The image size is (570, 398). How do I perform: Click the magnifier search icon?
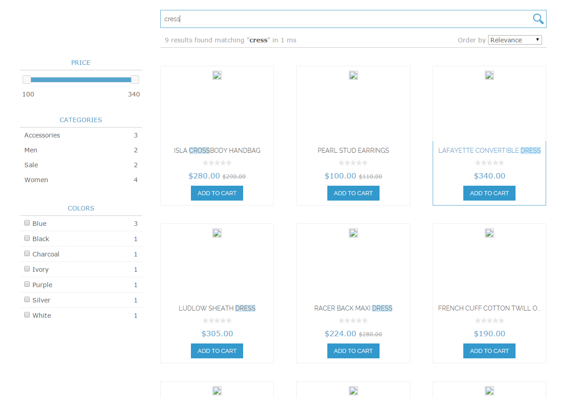pyautogui.click(x=538, y=18)
